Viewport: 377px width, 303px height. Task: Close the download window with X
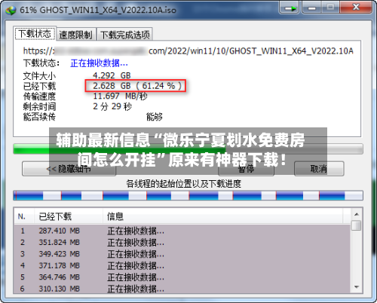pos(356,8)
